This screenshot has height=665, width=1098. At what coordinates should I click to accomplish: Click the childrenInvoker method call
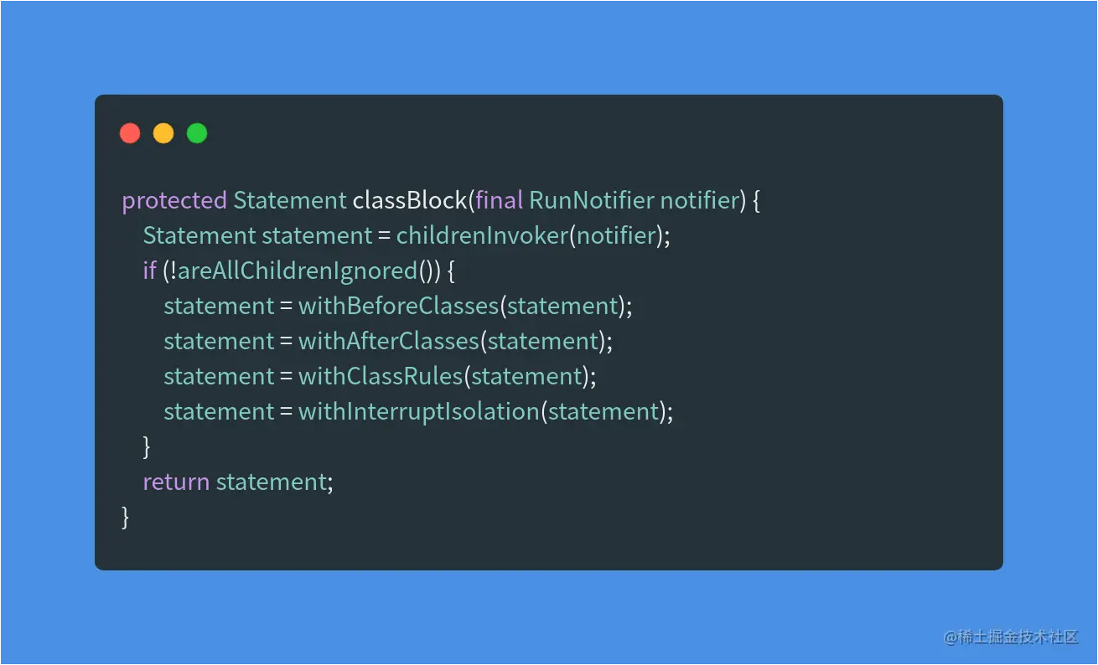click(482, 236)
